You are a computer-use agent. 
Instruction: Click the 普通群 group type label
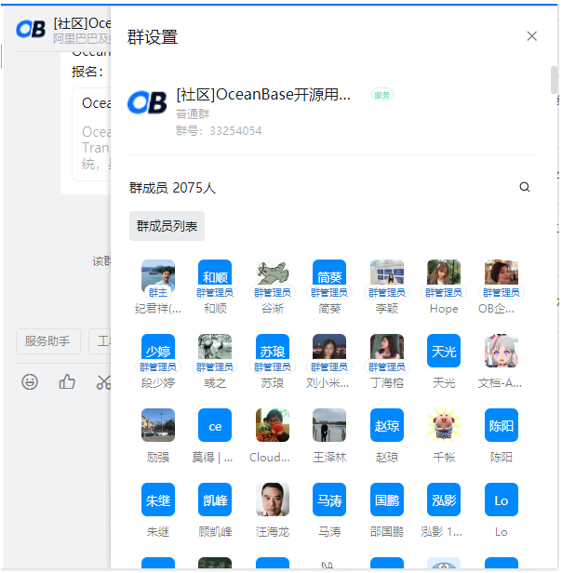[193, 114]
